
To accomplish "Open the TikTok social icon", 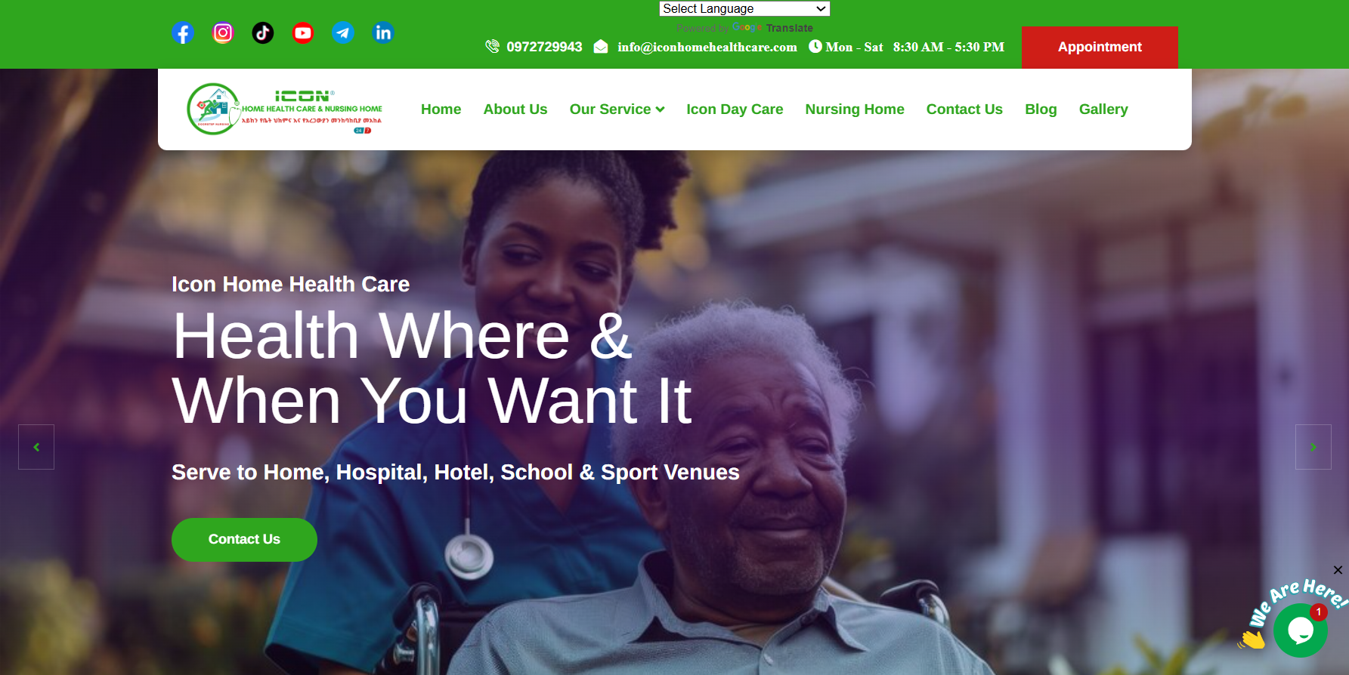I will point(263,32).
